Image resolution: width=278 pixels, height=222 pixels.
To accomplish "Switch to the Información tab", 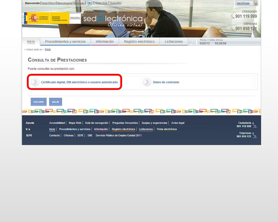I will coord(105,42).
